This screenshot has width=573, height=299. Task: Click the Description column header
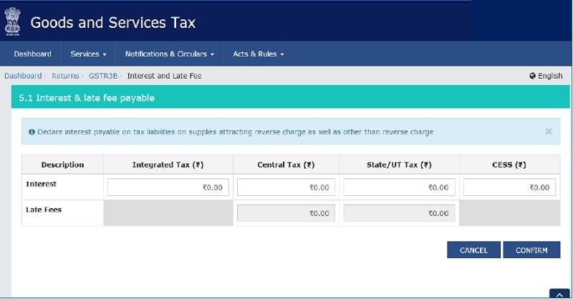pyautogui.click(x=62, y=165)
